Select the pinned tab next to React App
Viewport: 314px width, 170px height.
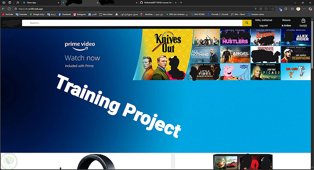pos(18,3)
